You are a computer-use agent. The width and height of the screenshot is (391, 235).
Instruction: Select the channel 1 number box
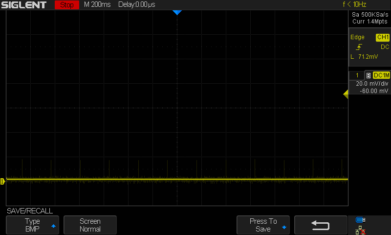(357, 75)
